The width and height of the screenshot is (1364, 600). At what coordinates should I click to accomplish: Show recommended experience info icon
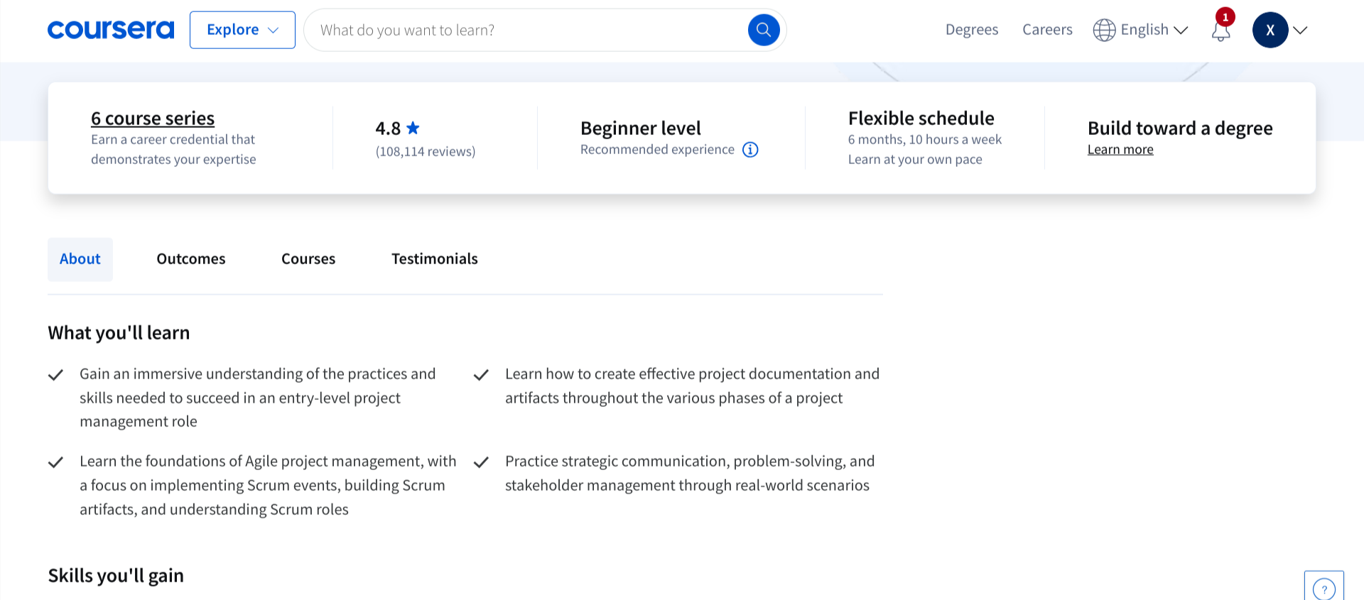point(750,150)
